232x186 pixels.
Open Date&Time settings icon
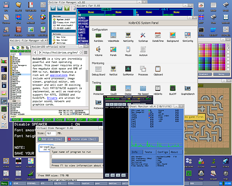point(158,36)
